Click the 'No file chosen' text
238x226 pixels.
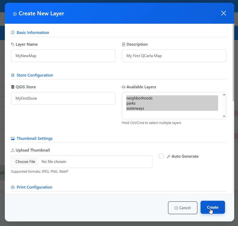[x=54, y=162]
